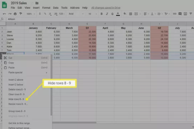Choose Copy from the context menu
Image resolution: width=194 pixels, height=129 pixels.
point(26,63)
